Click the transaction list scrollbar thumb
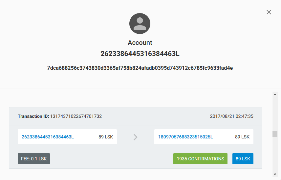The width and height of the screenshot is (281, 180). 275,134
